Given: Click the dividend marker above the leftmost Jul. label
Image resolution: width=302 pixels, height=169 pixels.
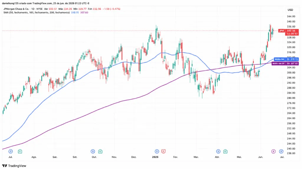Looking at the screenshot, I should pos(11,152).
